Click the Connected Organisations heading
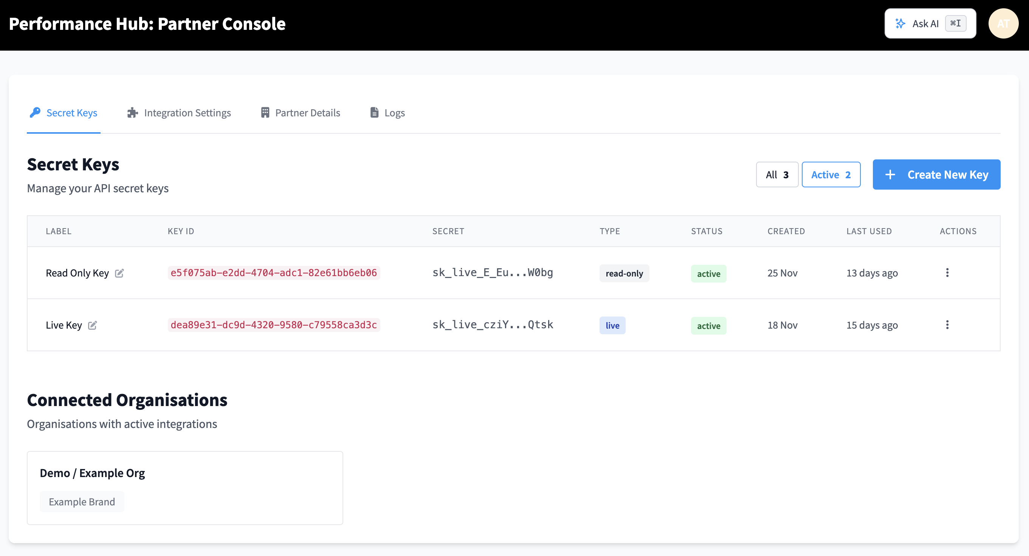This screenshot has width=1029, height=556. [127, 400]
